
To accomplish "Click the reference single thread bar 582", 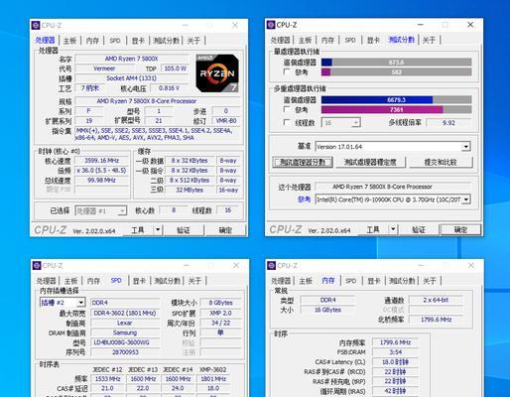I will point(396,71).
